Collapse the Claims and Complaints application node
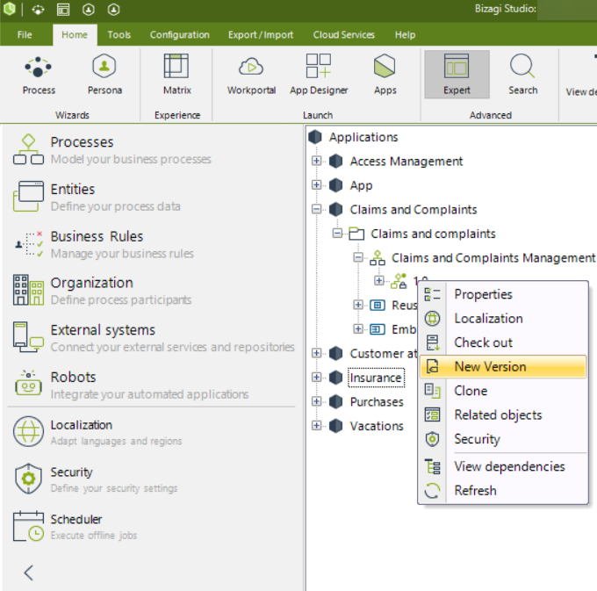The width and height of the screenshot is (597, 591). pyautogui.click(x=317, y=210)
